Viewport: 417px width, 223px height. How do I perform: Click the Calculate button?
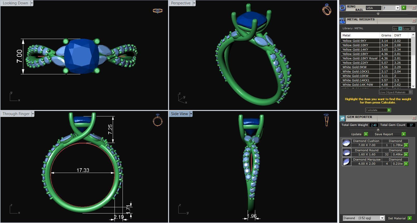(x=378, y=110)
